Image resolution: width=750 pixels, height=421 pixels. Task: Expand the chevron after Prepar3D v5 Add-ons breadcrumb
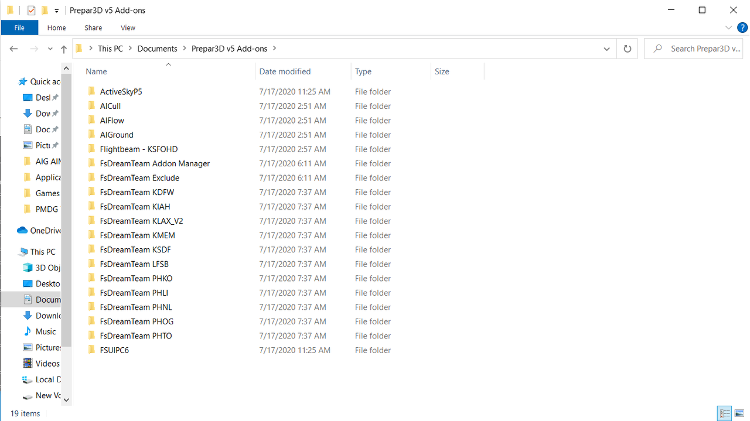[274, 49]
